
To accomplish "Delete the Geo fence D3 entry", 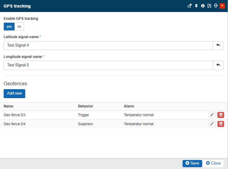I will (x=221, y=115).
